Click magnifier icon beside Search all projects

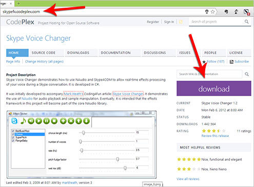[246, 22]
